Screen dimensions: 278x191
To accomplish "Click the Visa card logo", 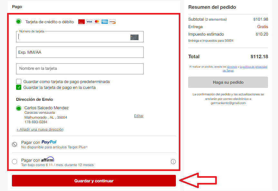I will (89, 22).
